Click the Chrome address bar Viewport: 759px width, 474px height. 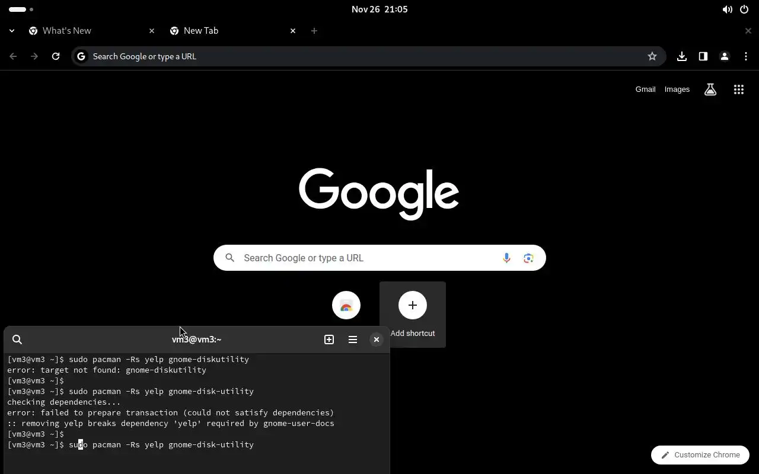(368, 56)
